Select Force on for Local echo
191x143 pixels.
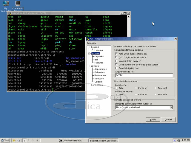(137, 88)
